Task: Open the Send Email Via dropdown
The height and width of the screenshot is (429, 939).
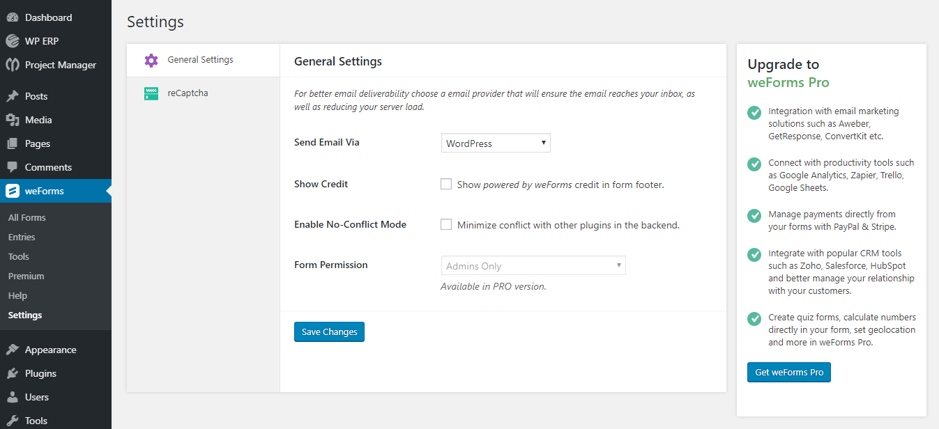Action: point(496,143)
